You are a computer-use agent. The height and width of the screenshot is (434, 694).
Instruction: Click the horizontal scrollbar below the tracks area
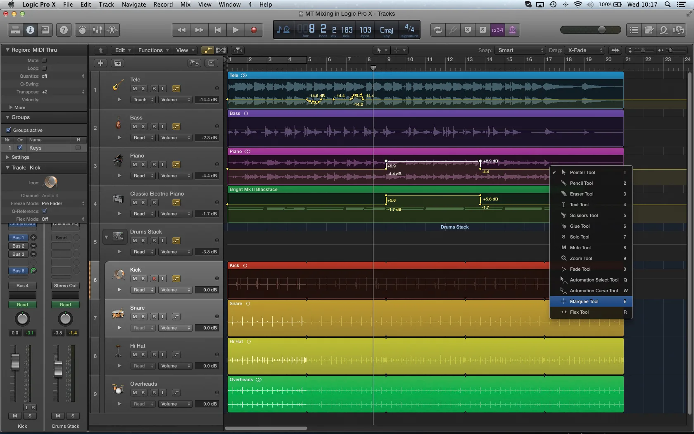click(x=266, y=428)
